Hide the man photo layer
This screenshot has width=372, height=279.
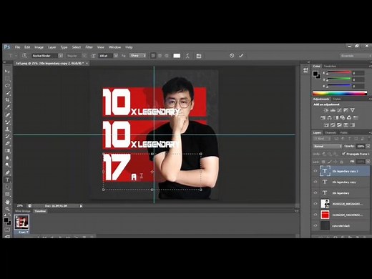(315, 204)
